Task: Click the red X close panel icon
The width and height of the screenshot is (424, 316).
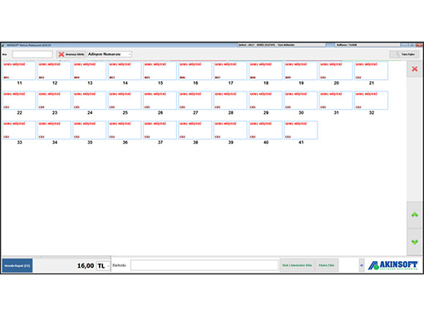Action: point(415,69)
